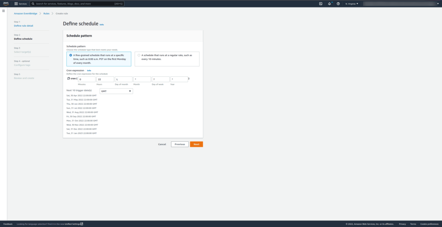The width and height of the screenshot is (442, 227).
Task: Click the Previous button
Action: click(x=180, y=144)
